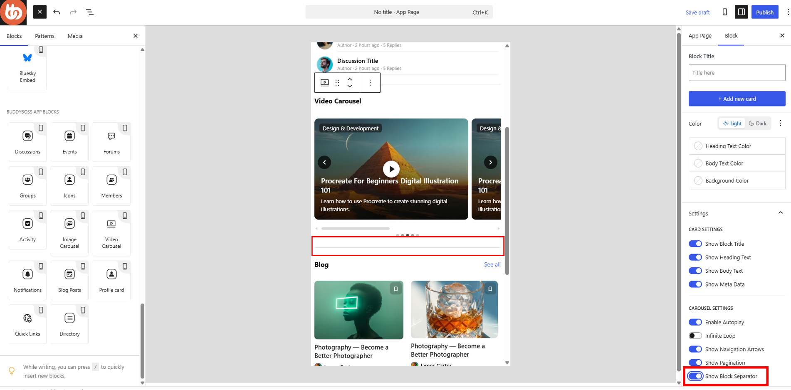Image resolution: width=791 pixels, height=390 pixels.
Task: Insert the Directory block
Action: (x=69, y=324)
